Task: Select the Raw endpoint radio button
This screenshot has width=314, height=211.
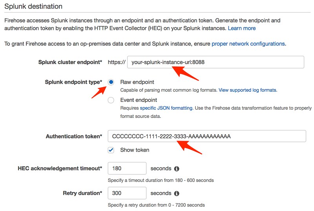Action: point(111,82)
